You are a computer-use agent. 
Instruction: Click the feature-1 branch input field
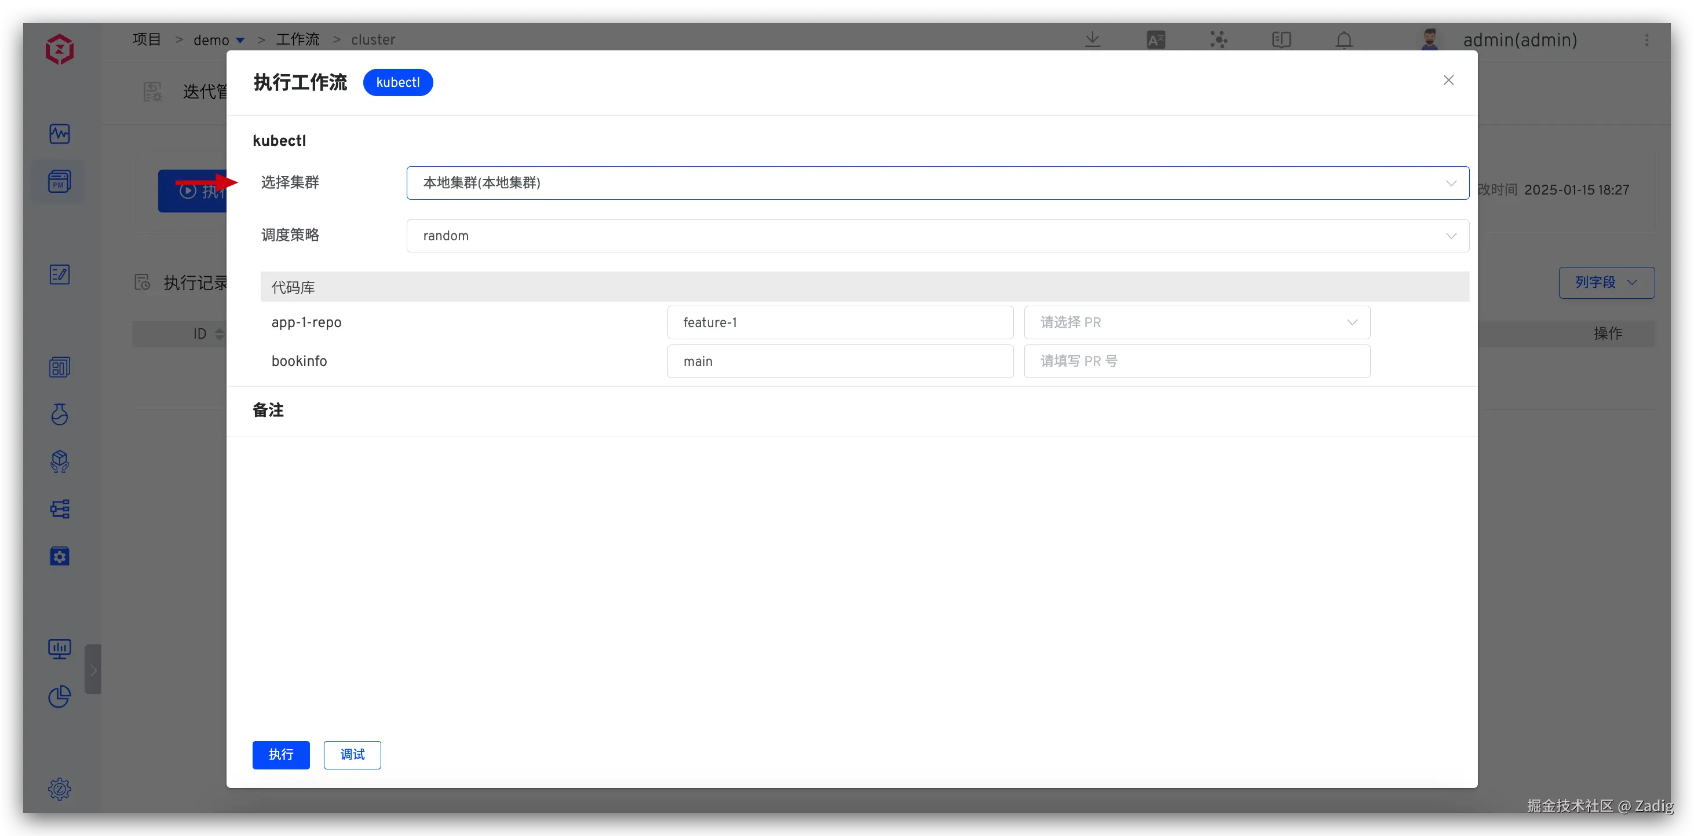click(x=840, y=322)
